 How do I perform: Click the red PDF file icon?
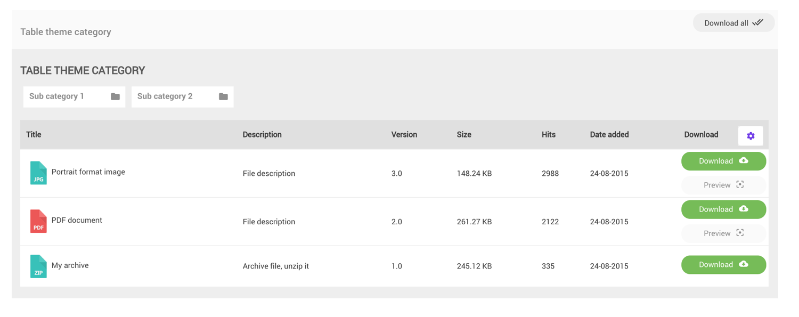coord(38,221)
